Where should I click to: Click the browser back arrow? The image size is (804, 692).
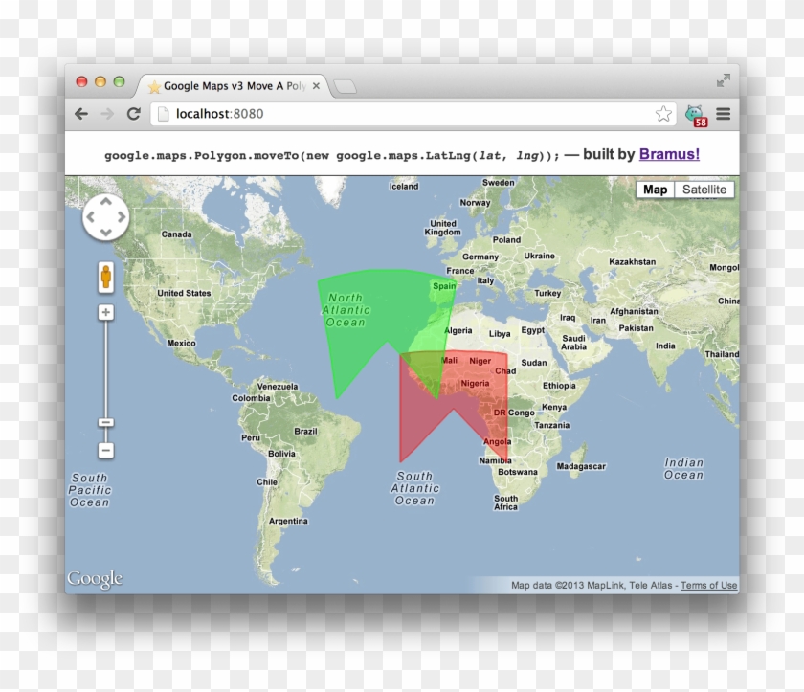[82, 113]
